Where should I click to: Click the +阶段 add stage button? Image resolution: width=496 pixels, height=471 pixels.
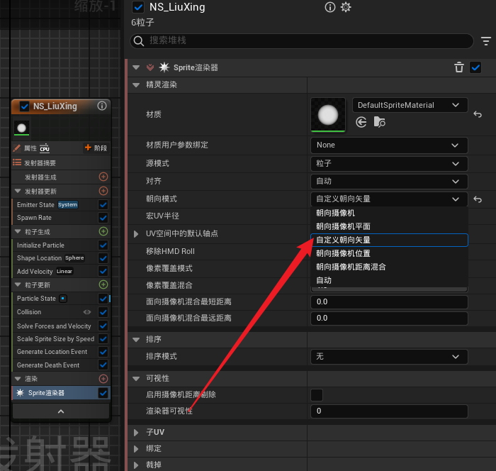[x=96, y=148]
